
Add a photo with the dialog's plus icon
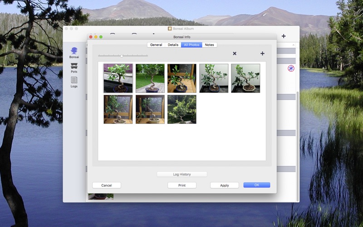(262, 54)
